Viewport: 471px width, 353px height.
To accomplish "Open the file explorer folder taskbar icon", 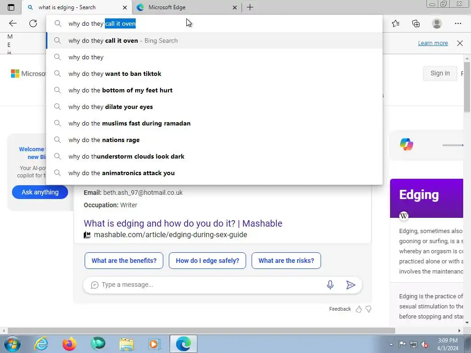I will tap(126, 344).
